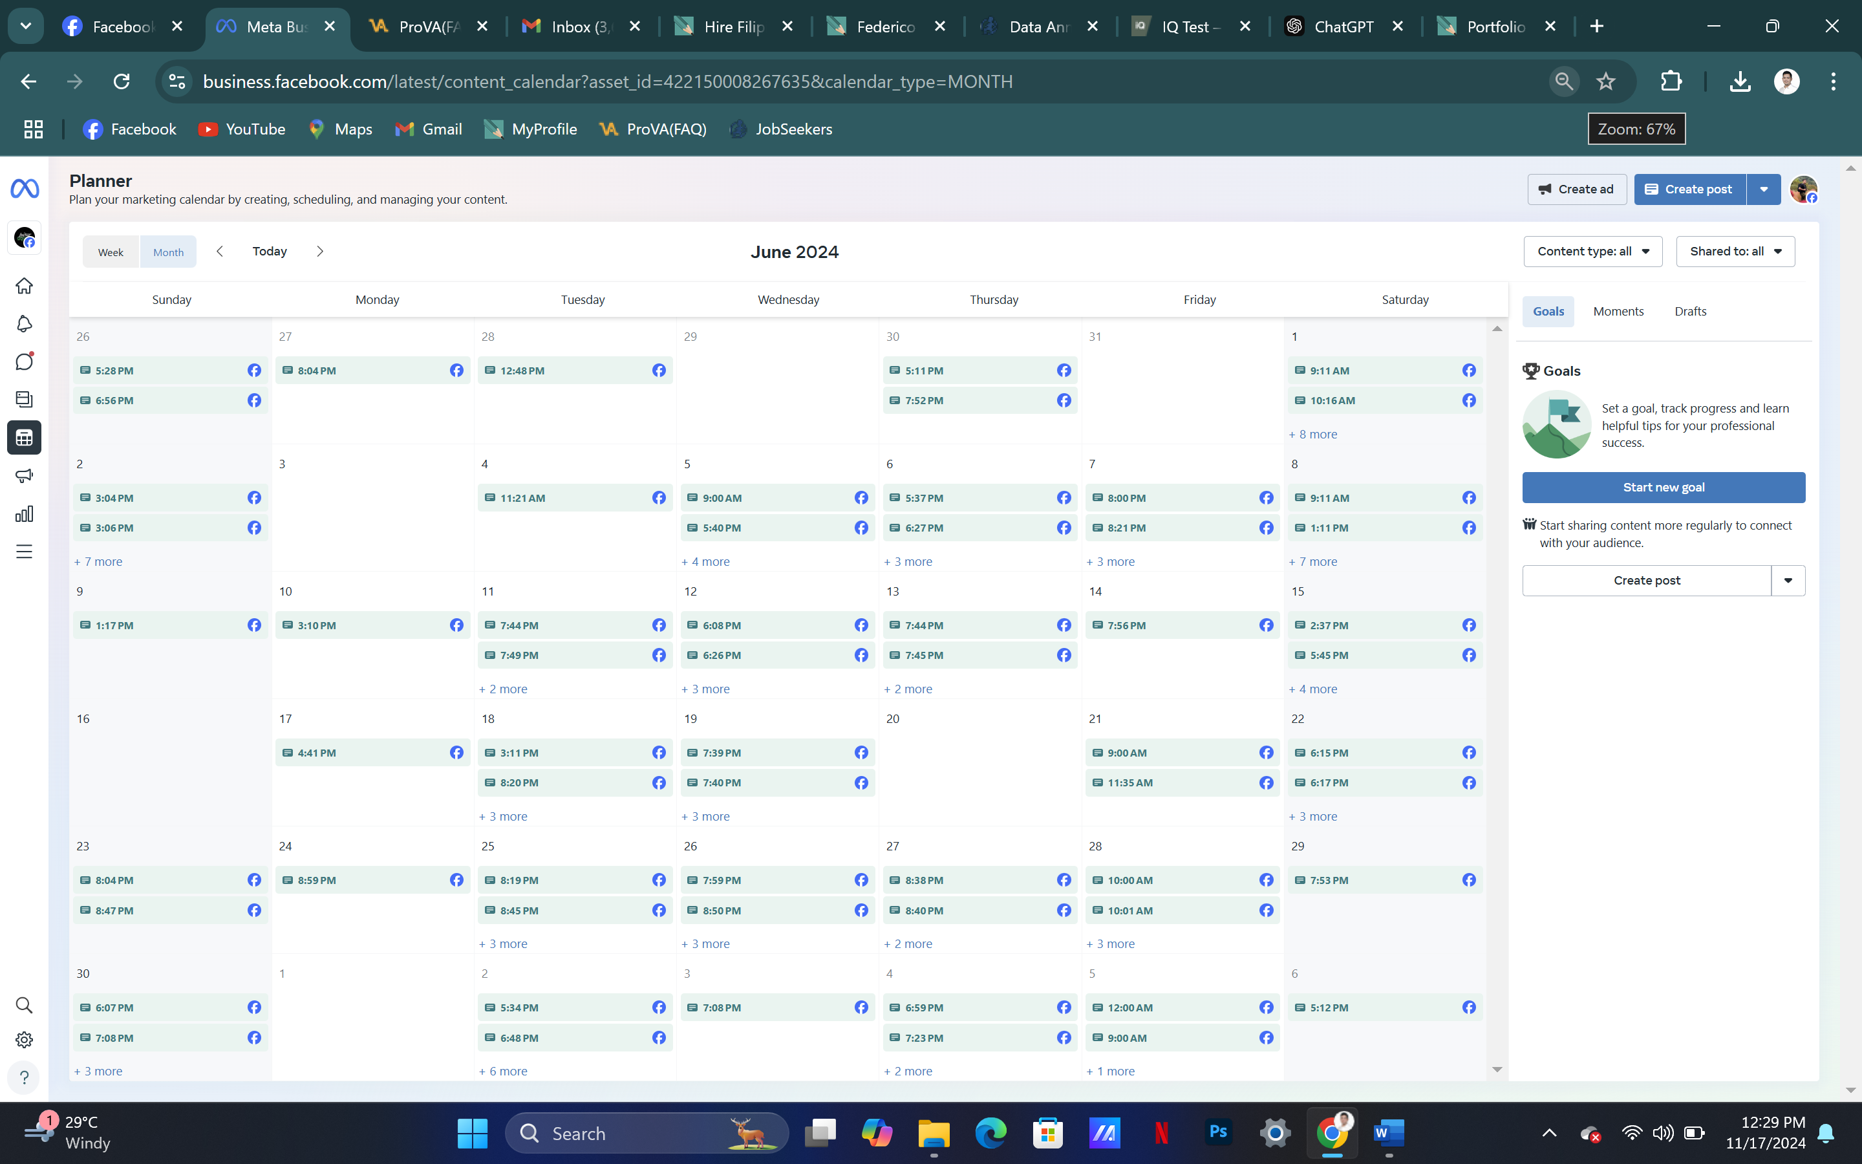1862x1164 pixels.
Task: Open the Inbox chat bubble icon
Action: pos(24,362)
